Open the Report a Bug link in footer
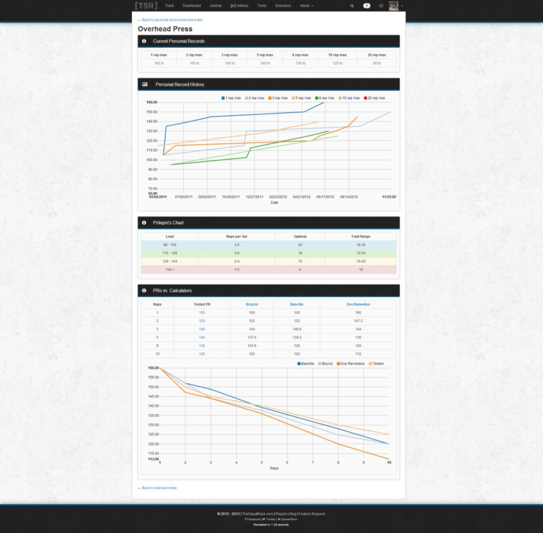The width and height of the screenshot is (543, 533). pos(285,513)
